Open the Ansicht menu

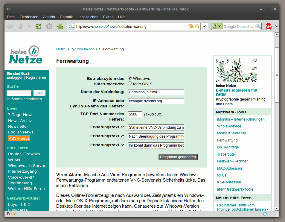(x=49, y=17)
